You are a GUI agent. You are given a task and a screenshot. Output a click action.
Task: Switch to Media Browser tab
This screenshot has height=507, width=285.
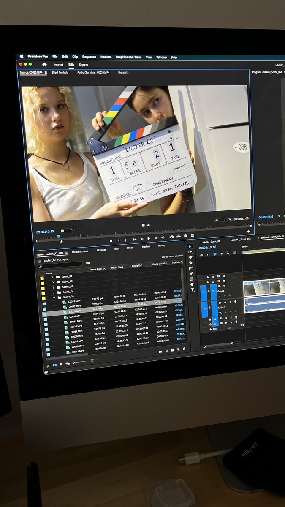[80, 252]
